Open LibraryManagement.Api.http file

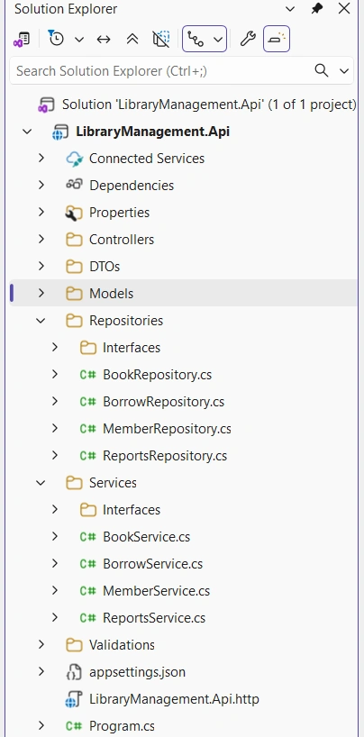174,699
